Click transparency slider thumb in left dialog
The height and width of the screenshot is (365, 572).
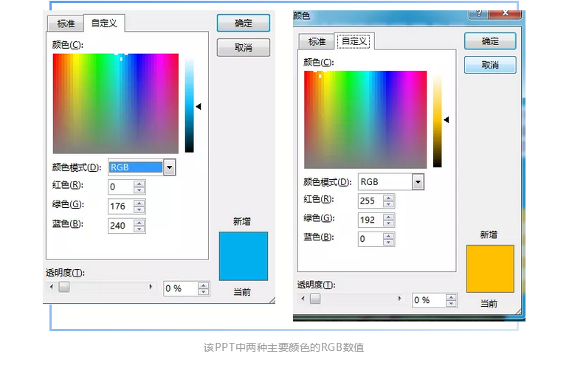click(64, 287)
